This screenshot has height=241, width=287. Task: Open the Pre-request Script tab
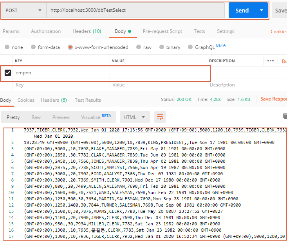pos(162,31)
